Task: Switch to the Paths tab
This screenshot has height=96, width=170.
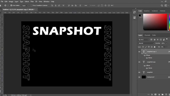Action: [154, 35]
